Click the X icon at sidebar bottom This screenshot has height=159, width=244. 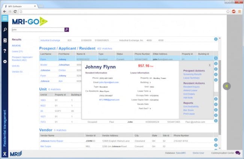click(5, 154)
